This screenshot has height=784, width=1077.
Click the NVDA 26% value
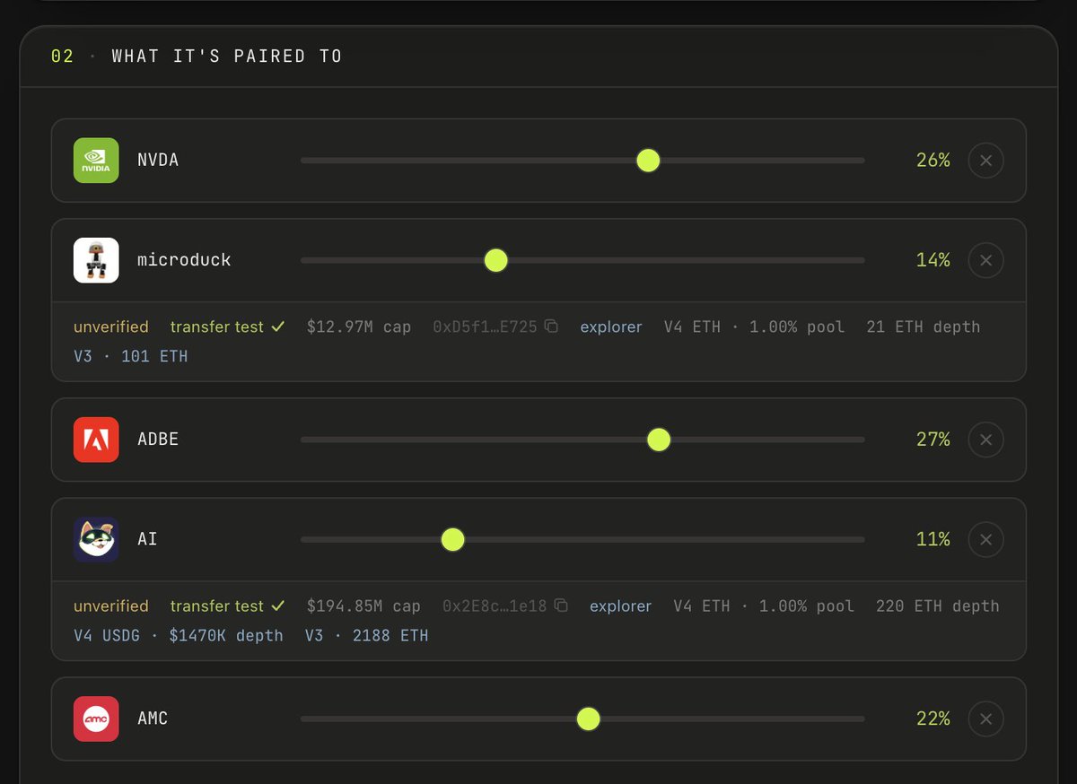[933, 161]
